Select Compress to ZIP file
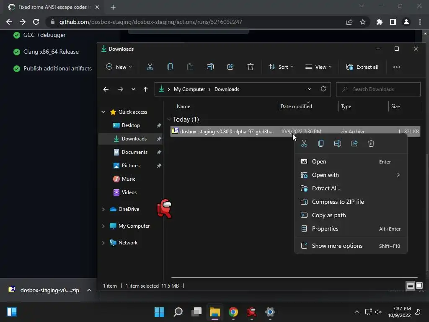This screenshot has height=322, width=429. pos(351,202)
